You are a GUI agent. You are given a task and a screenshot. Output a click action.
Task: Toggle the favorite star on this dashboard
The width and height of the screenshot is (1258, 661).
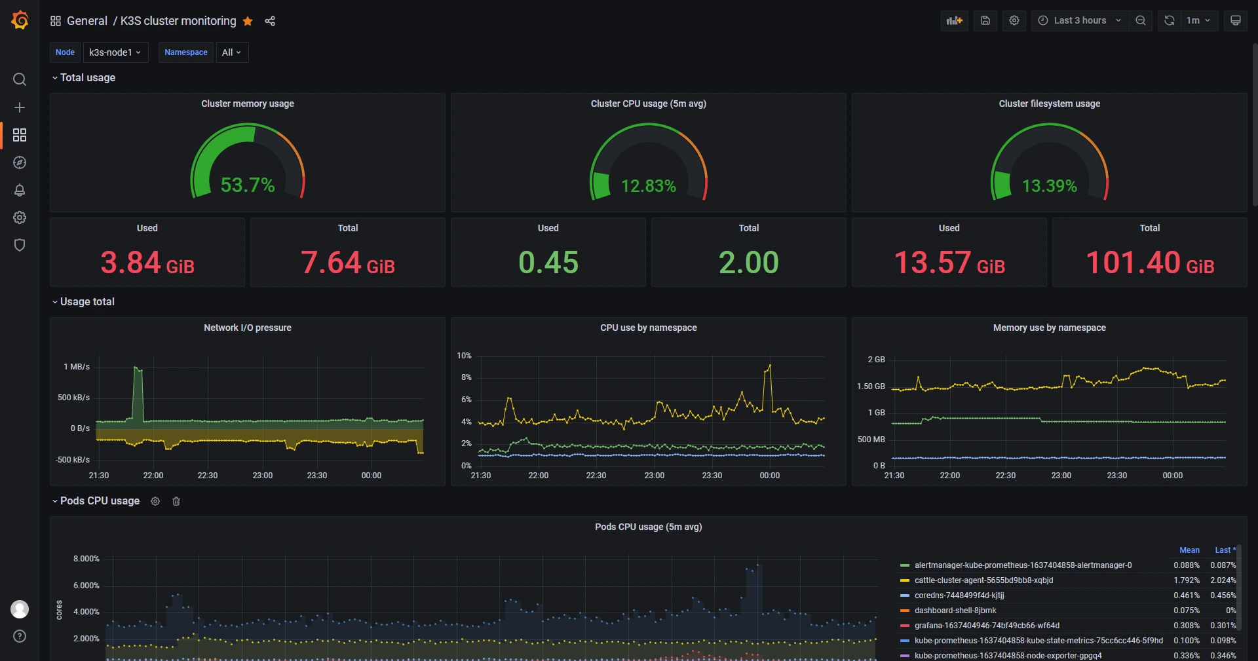[247, 21]
